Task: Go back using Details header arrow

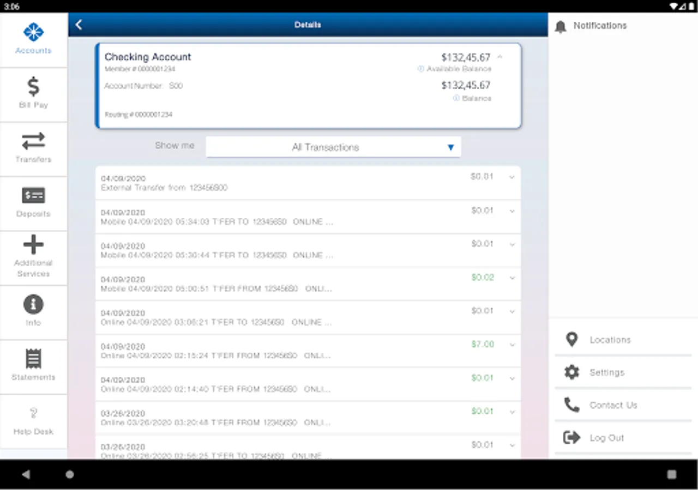Action: 79,24
